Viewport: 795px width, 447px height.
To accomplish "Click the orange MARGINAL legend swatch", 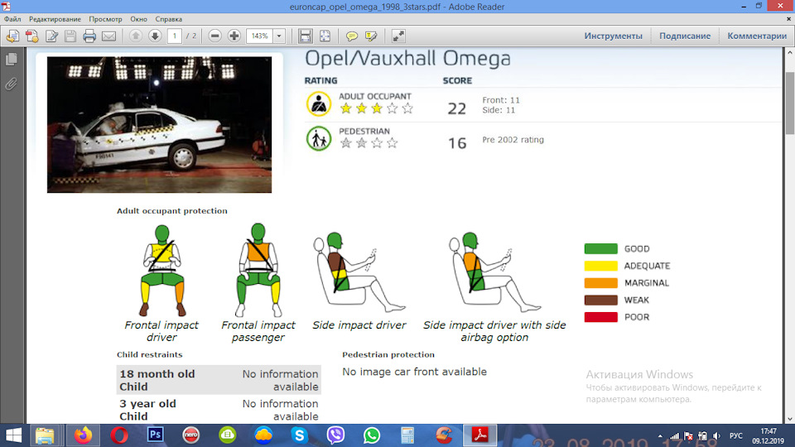I will pyautogui.click(x=601, y=283).
